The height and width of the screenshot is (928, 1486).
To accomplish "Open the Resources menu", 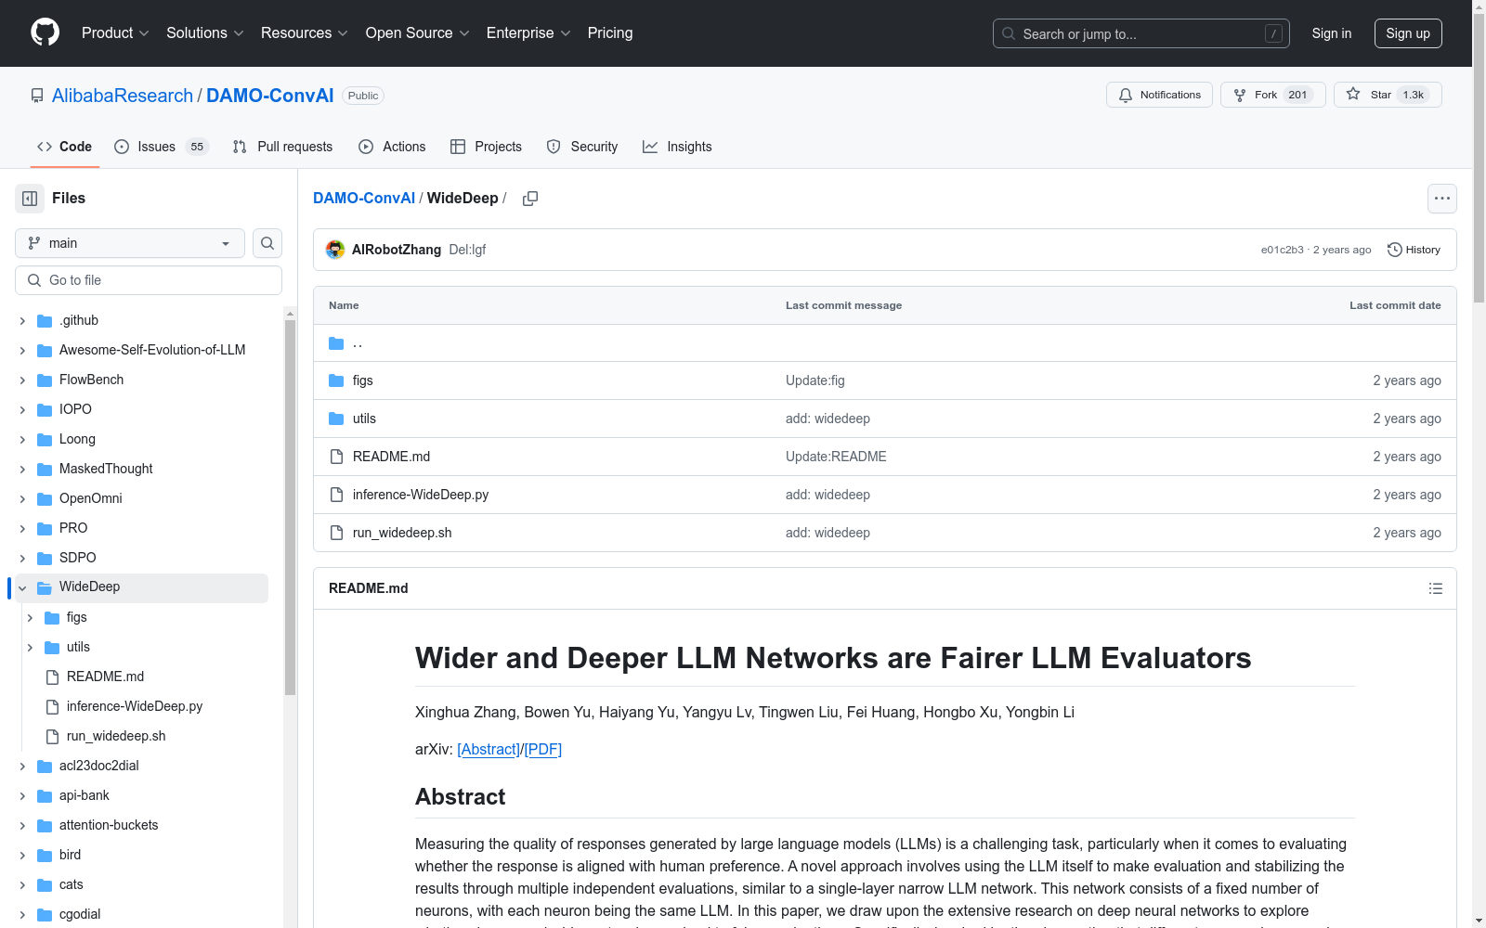I will pyautogui.click(x=304, y=32).
